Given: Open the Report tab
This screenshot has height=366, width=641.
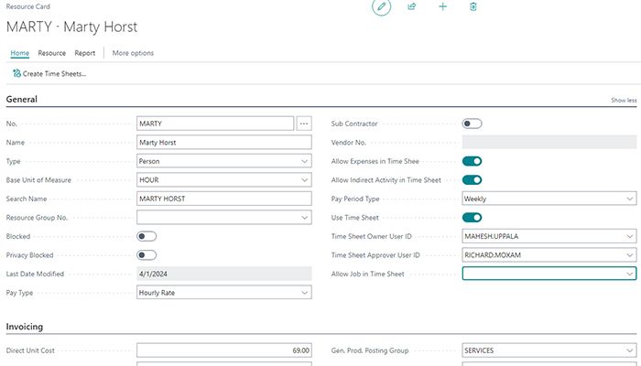Looking at the screenshot, I should (85, 53).
